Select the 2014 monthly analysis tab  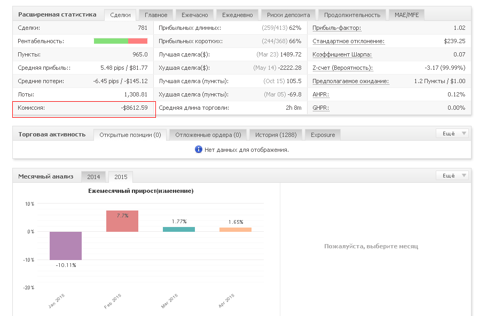pos(93,177)
